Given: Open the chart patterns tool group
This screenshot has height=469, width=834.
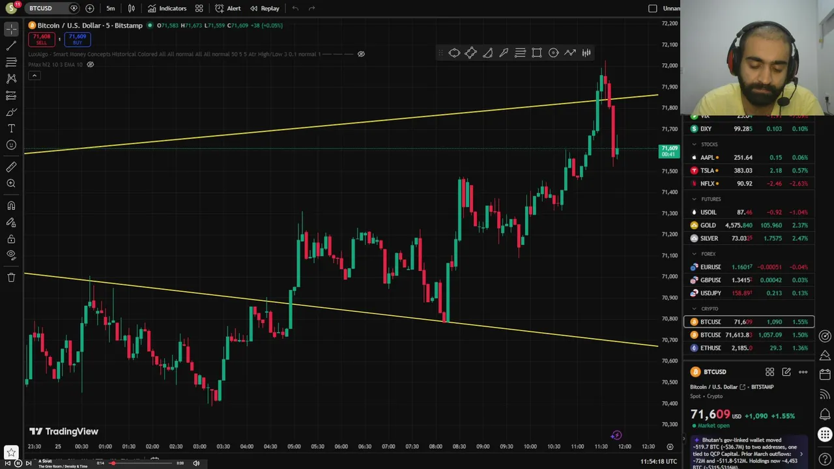Looking at the screenshot, I should point(11,78).
